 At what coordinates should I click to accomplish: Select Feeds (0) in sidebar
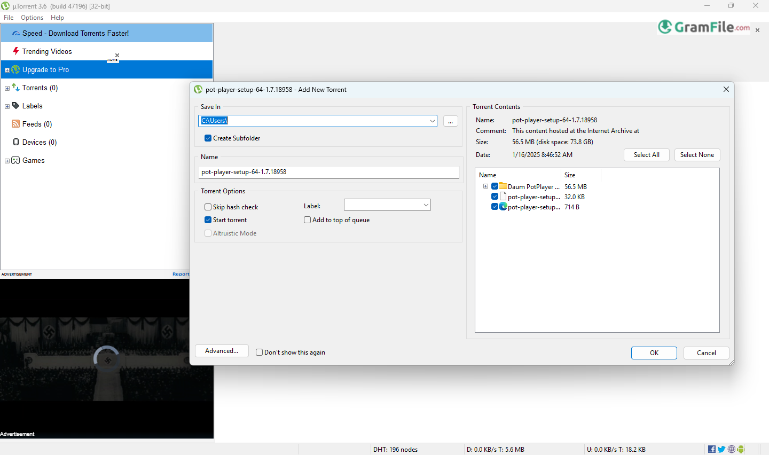tap(37, 124)
